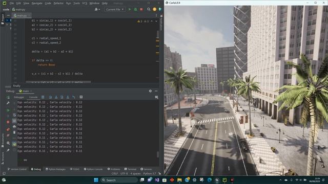Open the Window menu
The width and height of the screenshot is (328, 184).
[94, 4]
